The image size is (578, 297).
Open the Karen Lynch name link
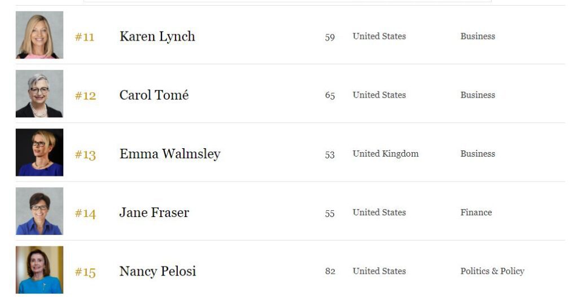pos(157,37)
